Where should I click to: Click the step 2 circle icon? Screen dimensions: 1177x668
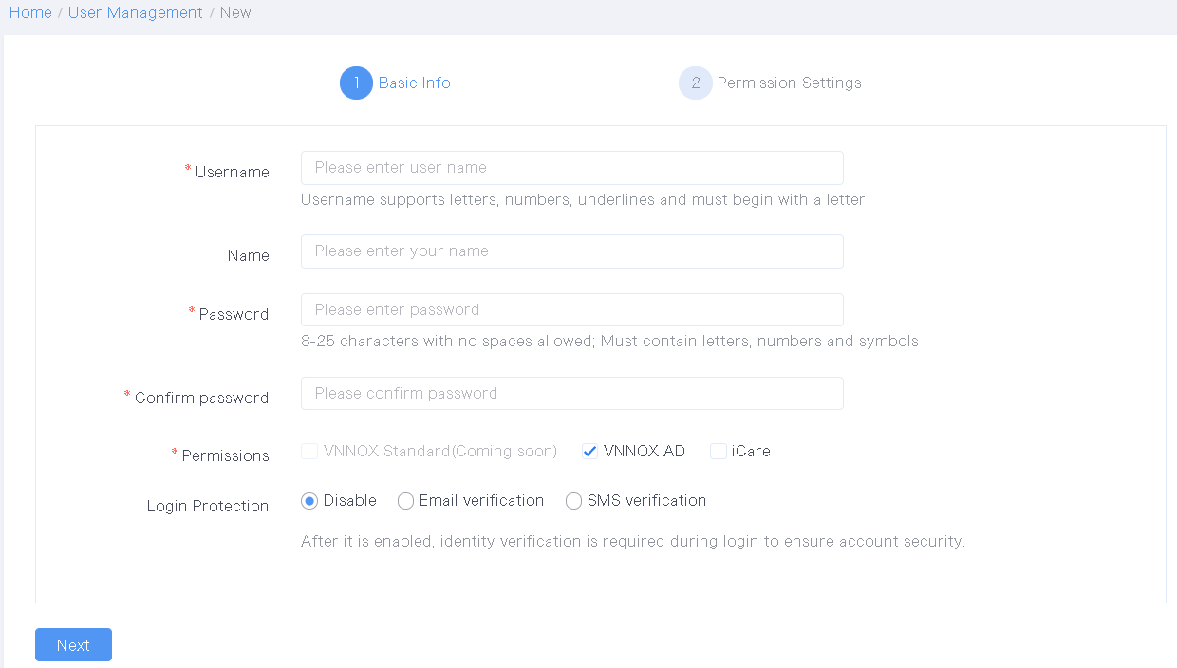point(695,83)
